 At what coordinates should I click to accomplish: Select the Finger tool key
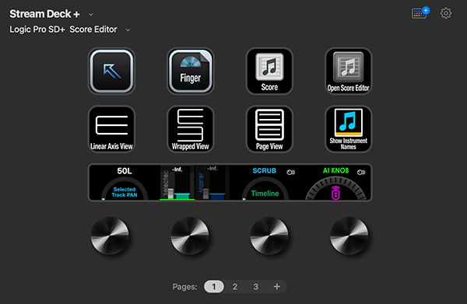click(x=191, y=71)
